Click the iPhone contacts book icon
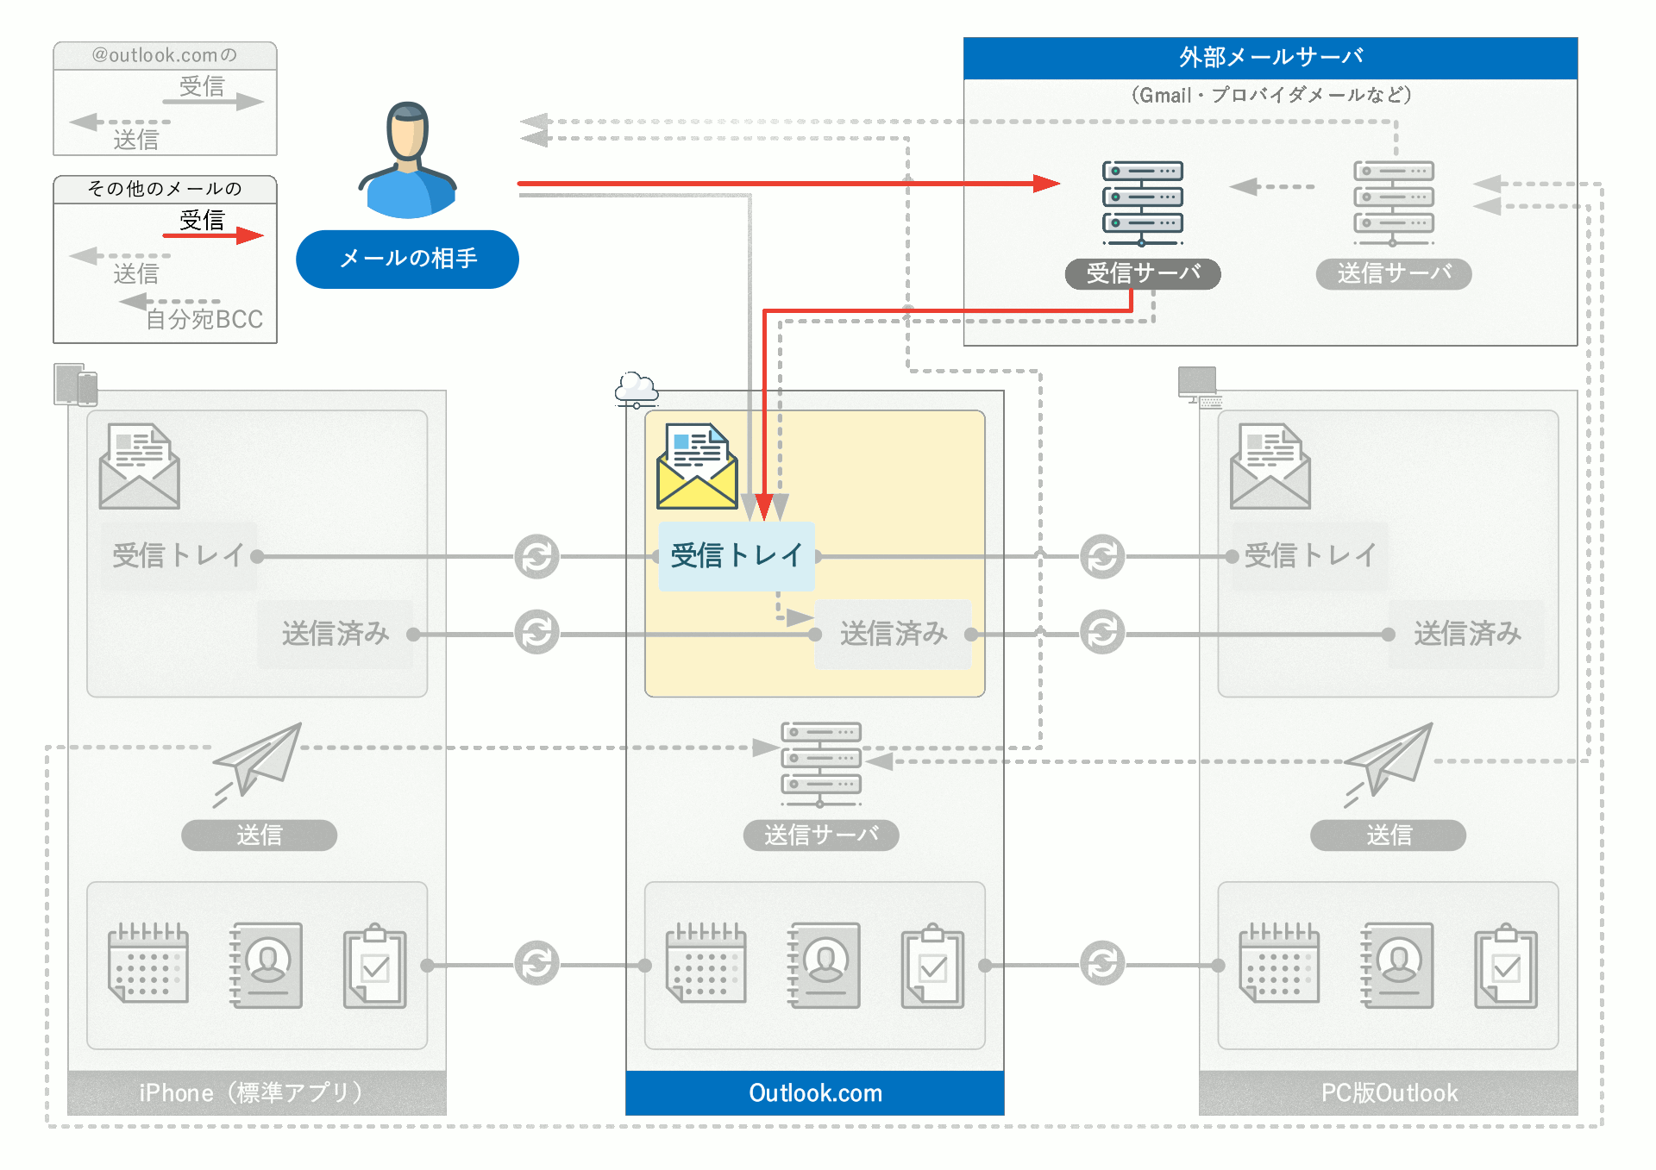This screenshot has height=1170, width=1656. (x=266, y=965)
